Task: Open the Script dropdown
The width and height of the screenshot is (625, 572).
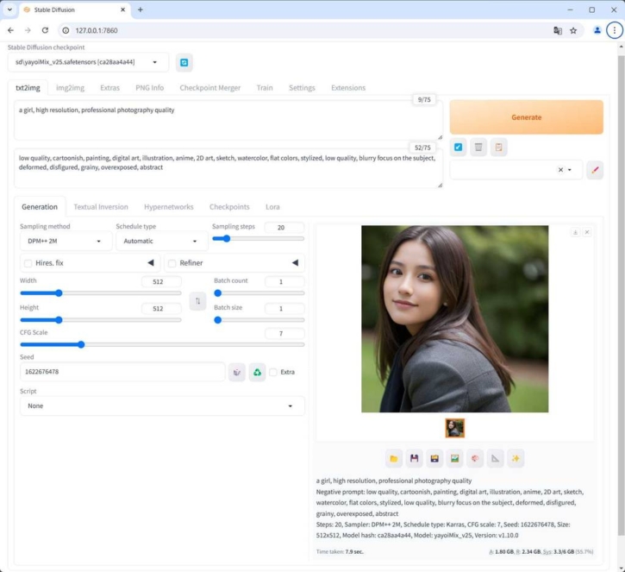Action: (161, 405)
